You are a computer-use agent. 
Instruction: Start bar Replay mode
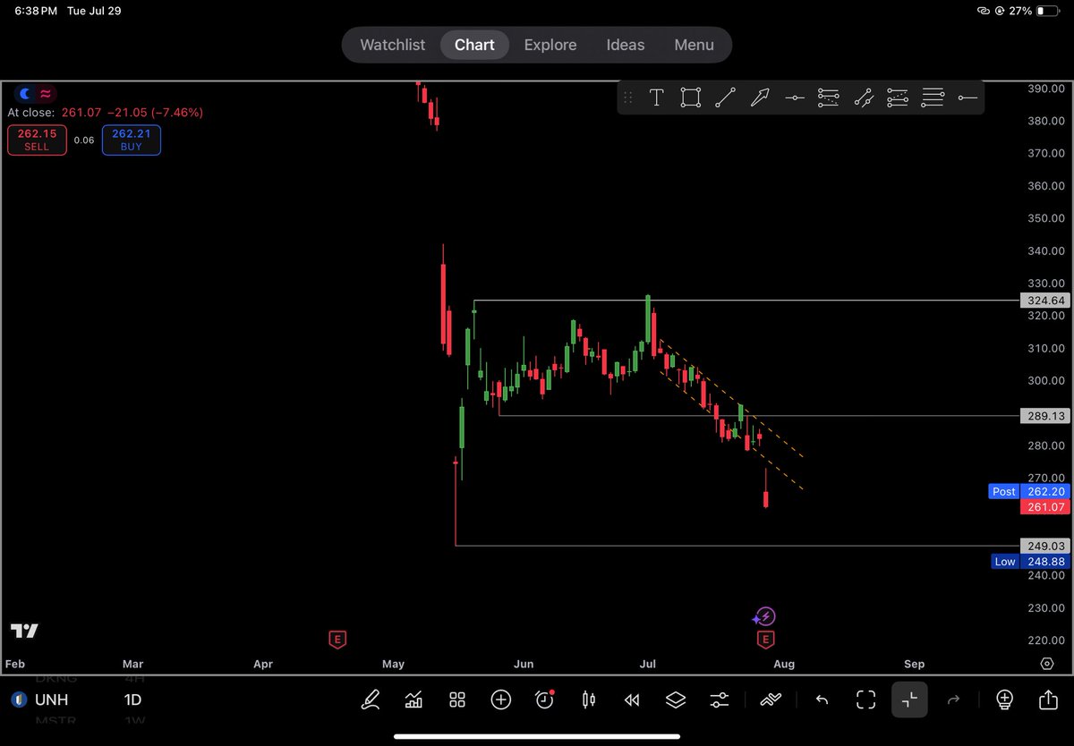tap(632, 699)
